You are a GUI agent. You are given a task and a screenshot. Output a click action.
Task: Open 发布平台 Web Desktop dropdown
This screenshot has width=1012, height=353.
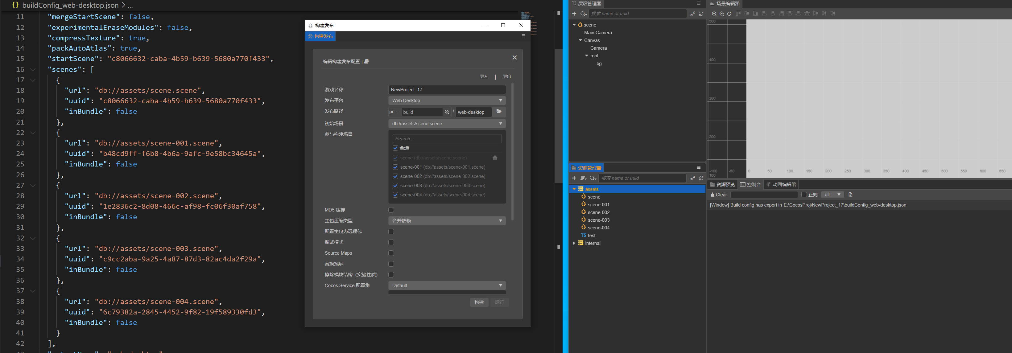tap(447, 101)
